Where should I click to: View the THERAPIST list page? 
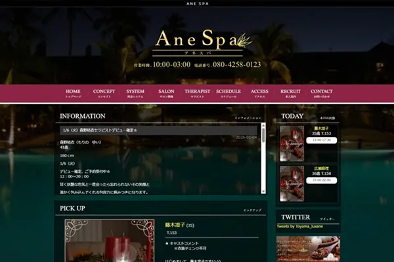(x=197, y=94)
